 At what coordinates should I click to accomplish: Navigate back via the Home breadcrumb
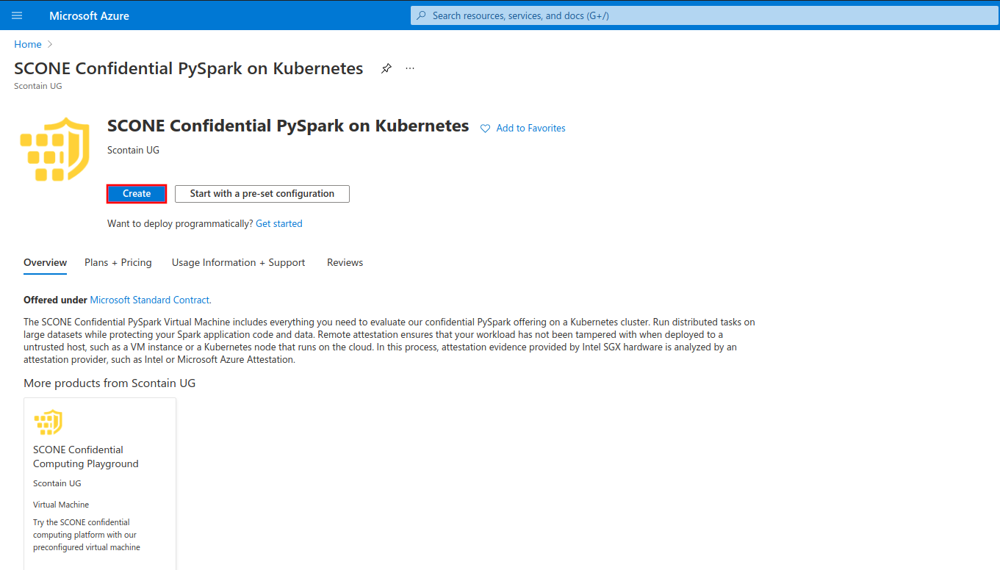[27, 44]
